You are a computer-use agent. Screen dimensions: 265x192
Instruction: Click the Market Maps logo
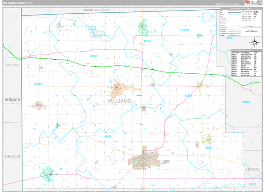point(251,3)
